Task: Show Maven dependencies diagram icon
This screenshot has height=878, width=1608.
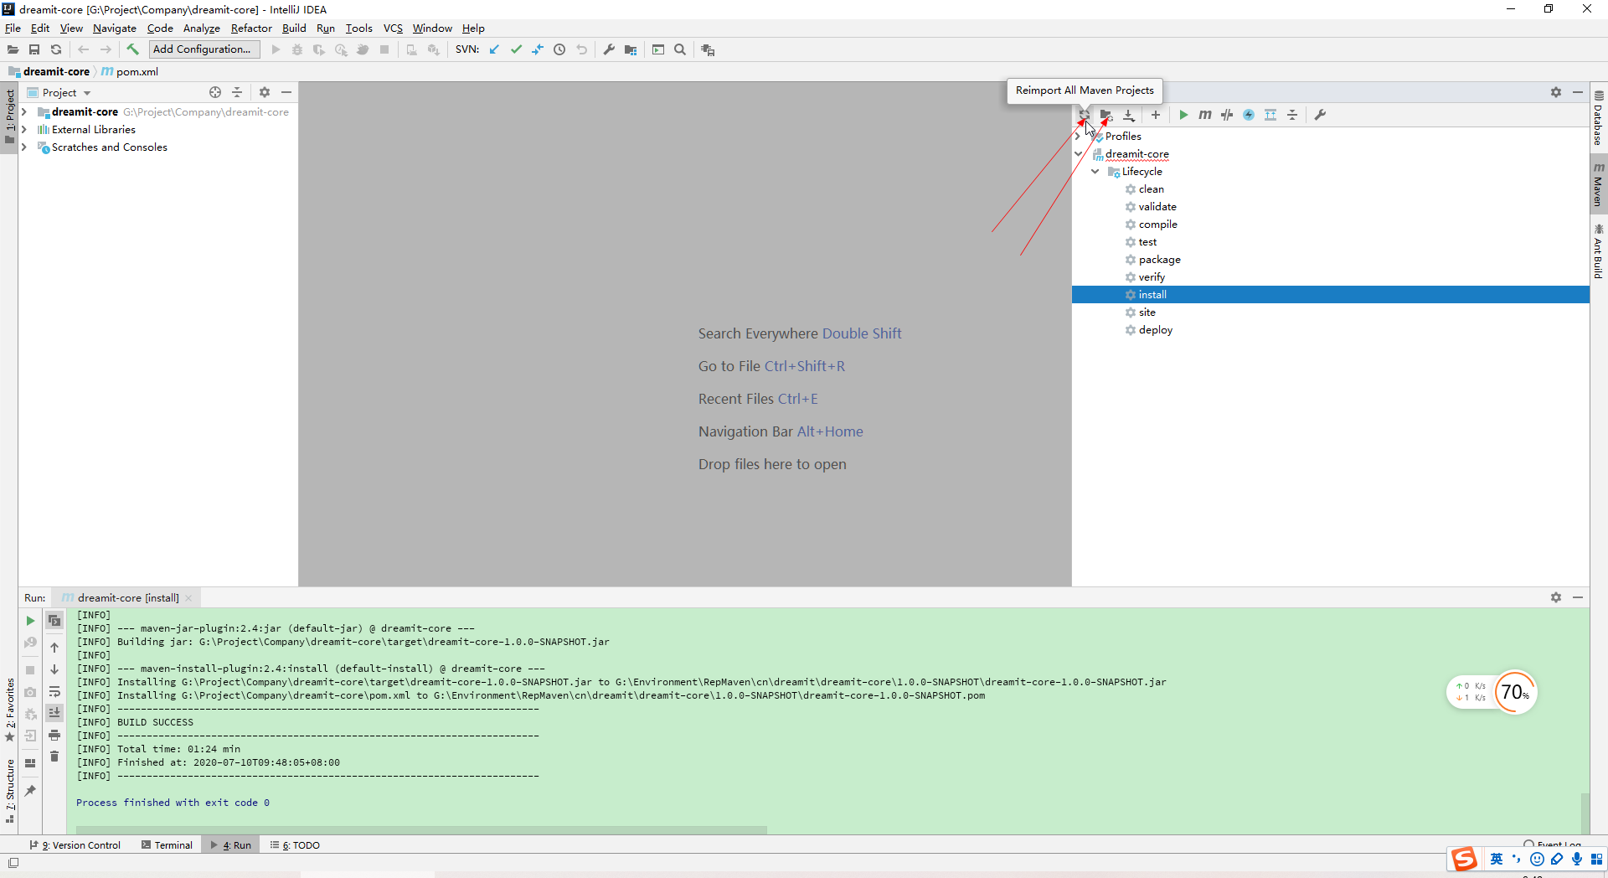Action: click(1270, 115)
